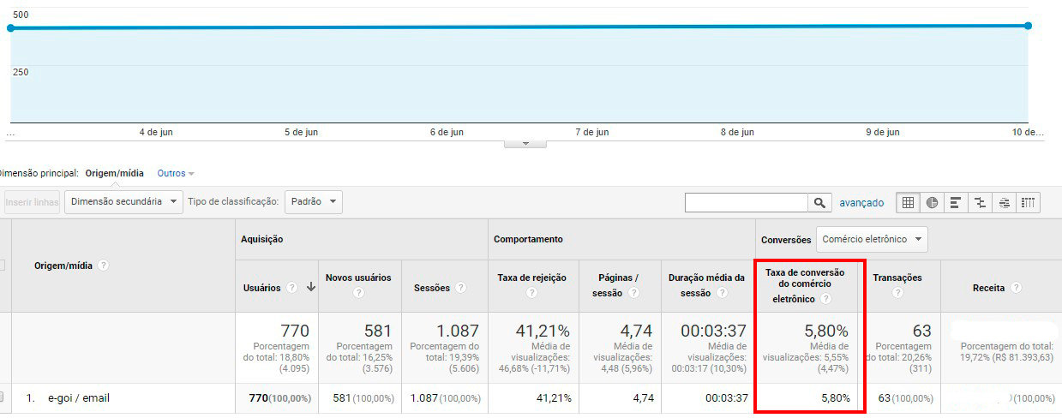Click the 1.087 sessions total value
Image resolution: width=1062 pixels, height=418 pixels.
point(456,331)
